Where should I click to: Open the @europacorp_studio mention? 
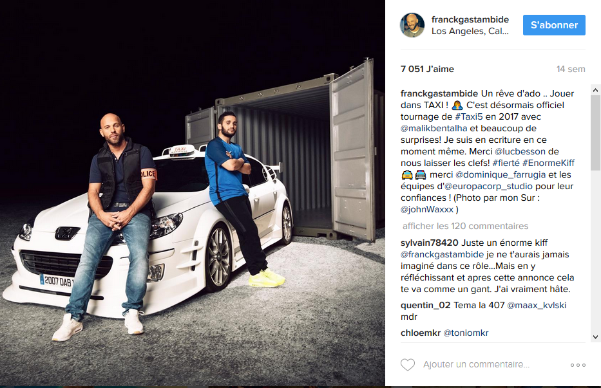pos(488,186)
